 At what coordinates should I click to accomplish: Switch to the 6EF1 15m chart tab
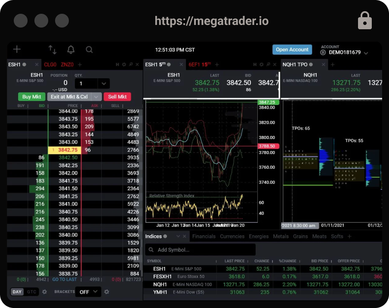(200, 65)
